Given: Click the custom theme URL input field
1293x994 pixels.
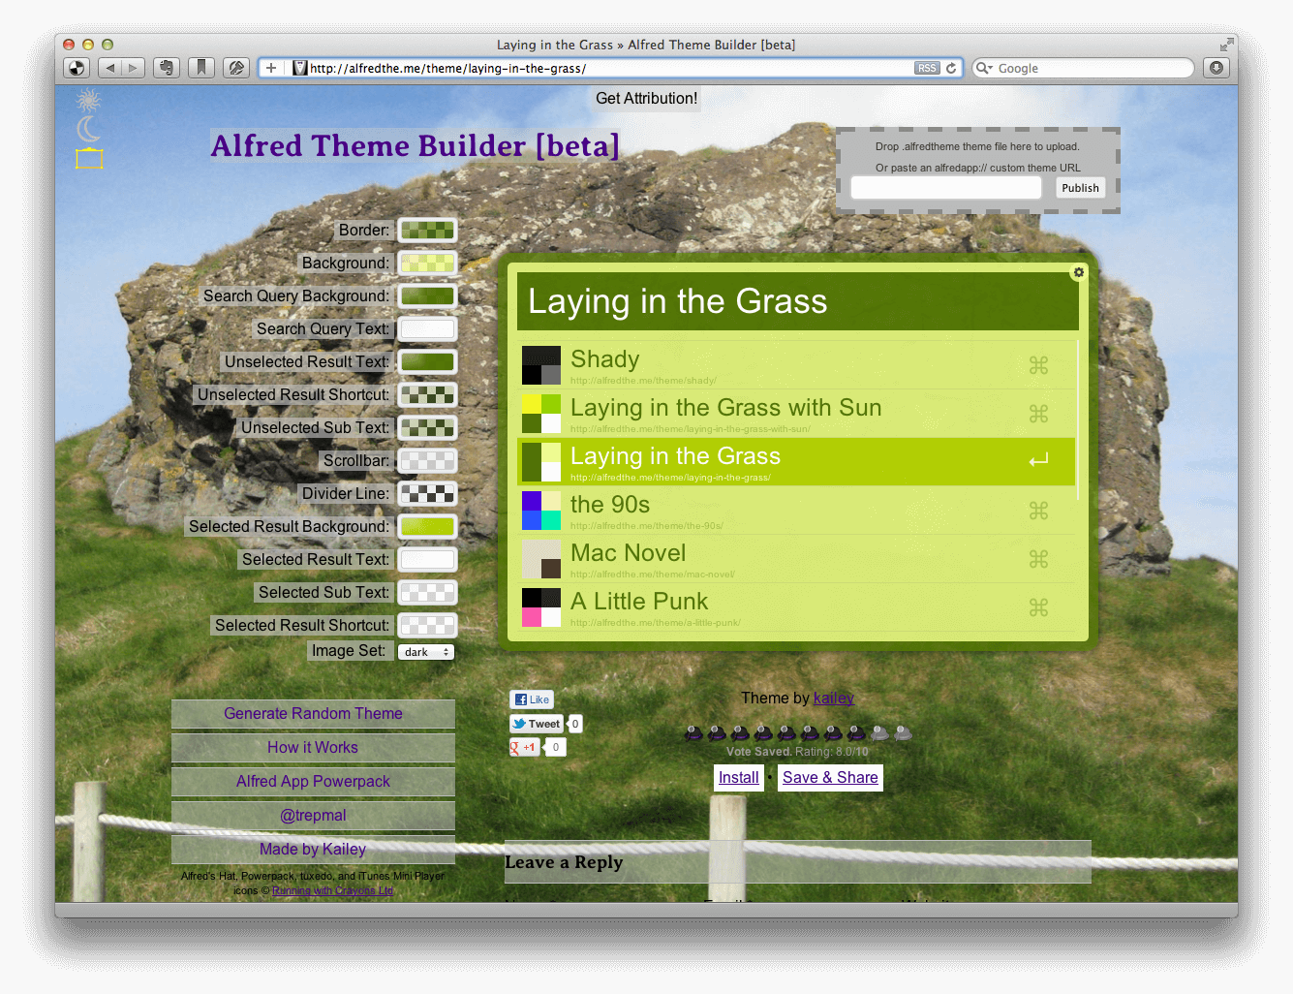Looking at the screenshot, I should coord(945,188).
